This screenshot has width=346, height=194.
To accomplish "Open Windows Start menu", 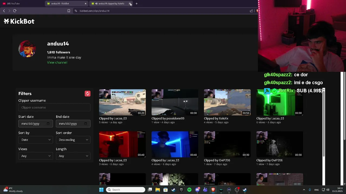I will (x=101, y=190).
